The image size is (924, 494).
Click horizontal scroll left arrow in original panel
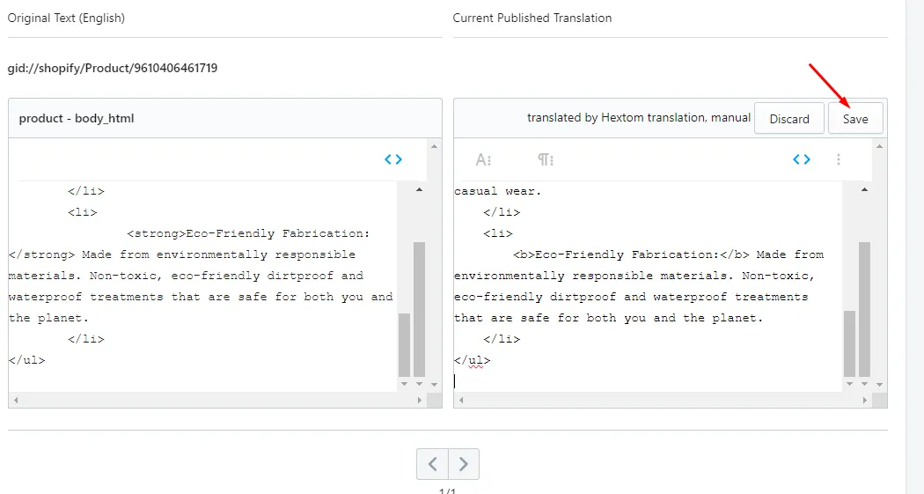coord(16,400)
